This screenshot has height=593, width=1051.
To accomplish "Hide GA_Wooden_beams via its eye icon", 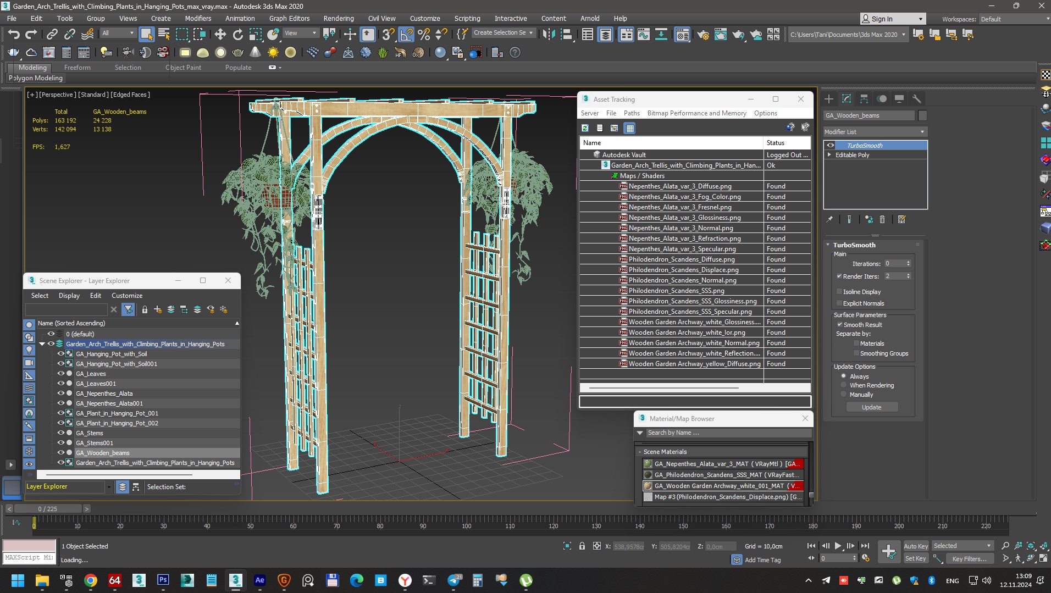I will click(61, 453).
